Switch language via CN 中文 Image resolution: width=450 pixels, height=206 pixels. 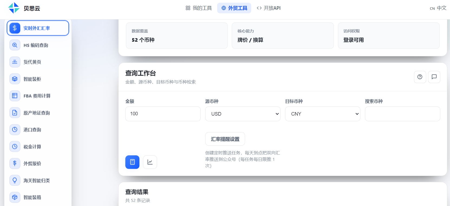pyautogui.click(x=438, y=8)
